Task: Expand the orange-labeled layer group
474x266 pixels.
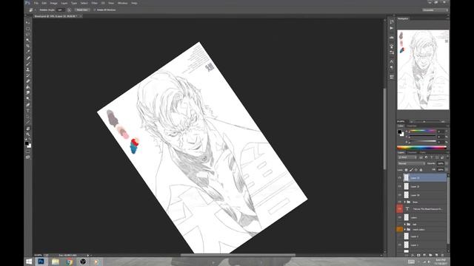Action: pyautogui.click(x=405, y=230)
